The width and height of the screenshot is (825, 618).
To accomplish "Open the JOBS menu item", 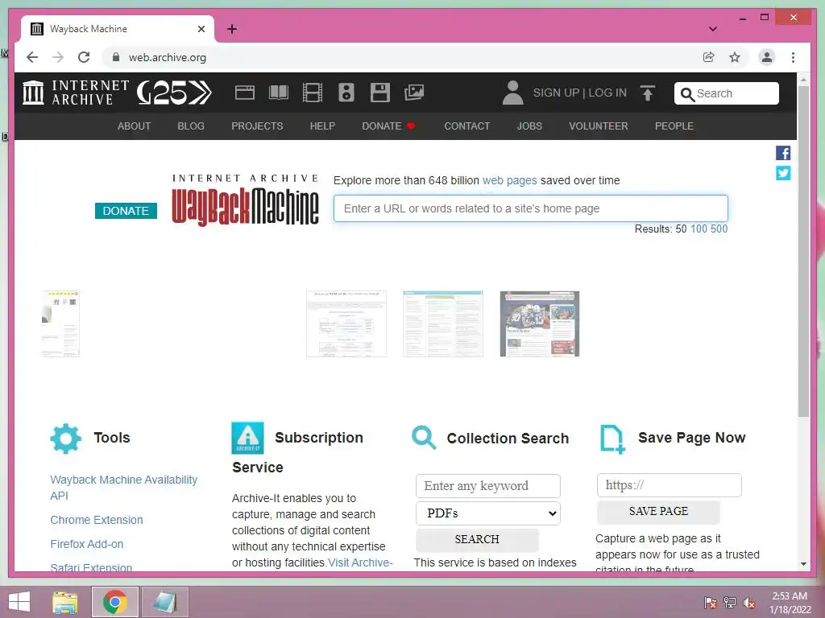I will tap(529, 126).
